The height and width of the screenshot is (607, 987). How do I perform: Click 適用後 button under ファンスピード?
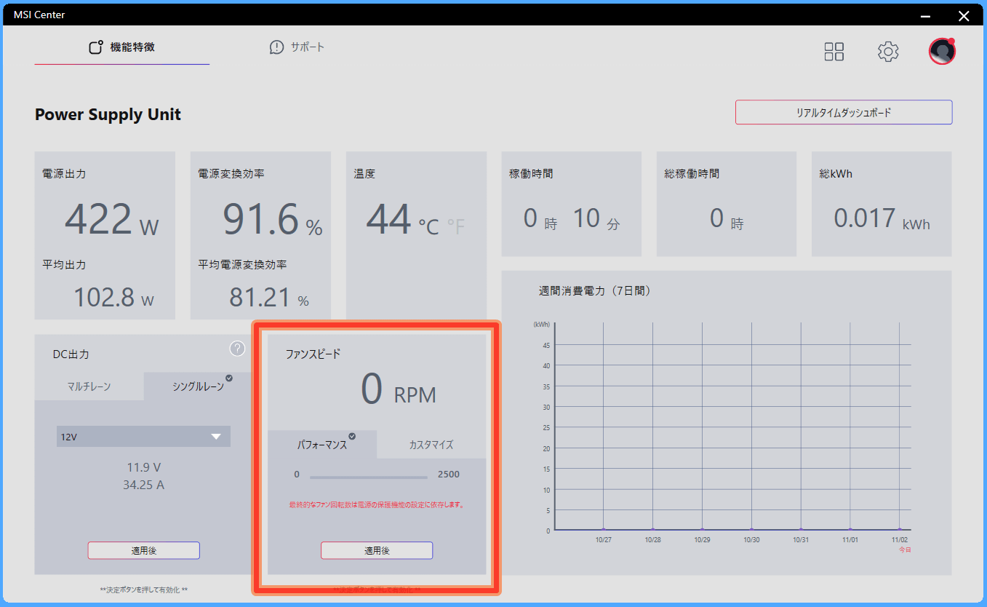click(x=377, y=551)
